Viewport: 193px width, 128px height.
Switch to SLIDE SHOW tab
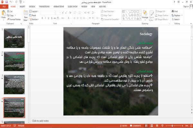click(73, 7)
